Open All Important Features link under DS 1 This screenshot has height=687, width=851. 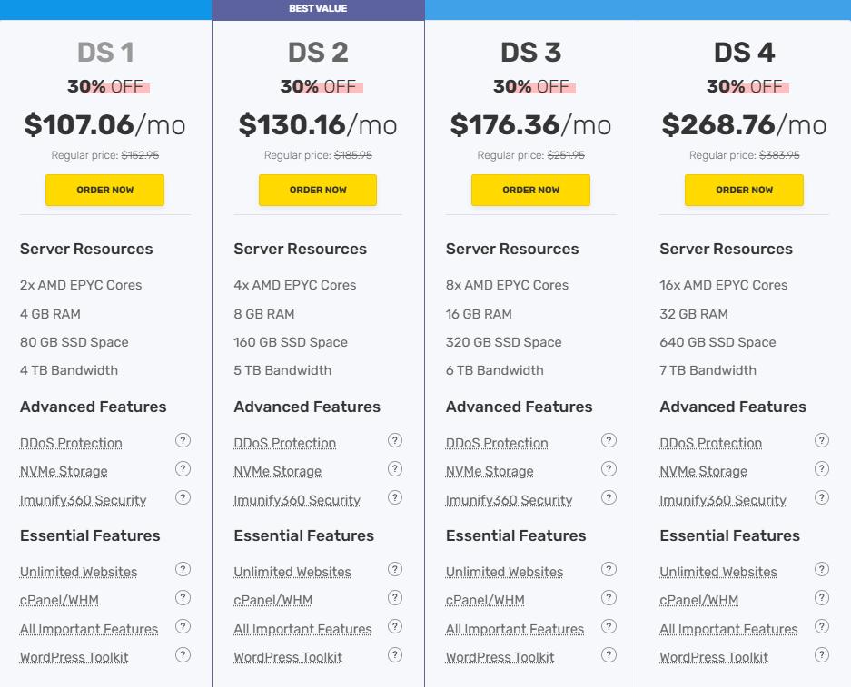(x=89, y=630)
